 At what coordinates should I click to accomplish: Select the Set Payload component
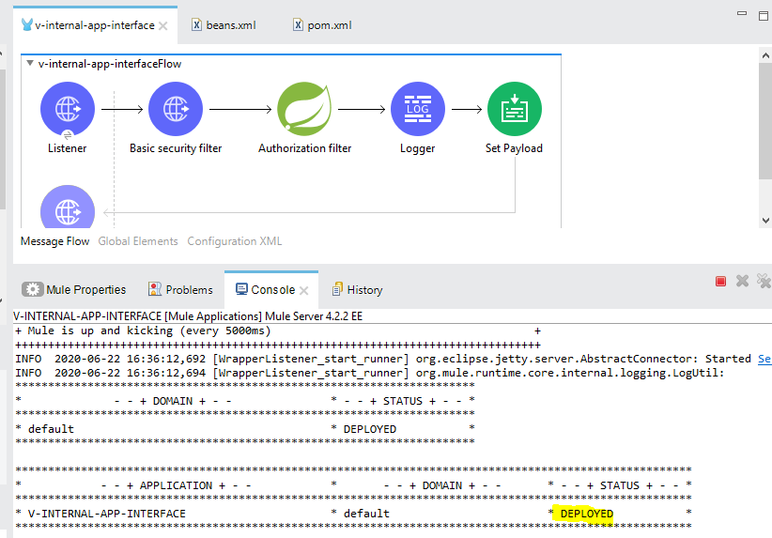(x=514, y=109)
